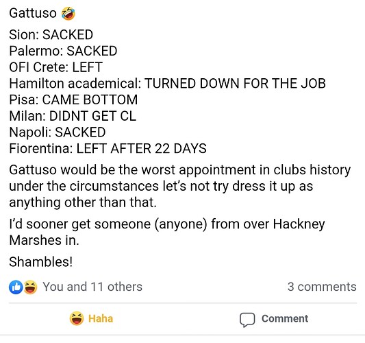
Task: Click the rolling-laughing emoji after 'Gattuso'
Action: tap(68, 13)
